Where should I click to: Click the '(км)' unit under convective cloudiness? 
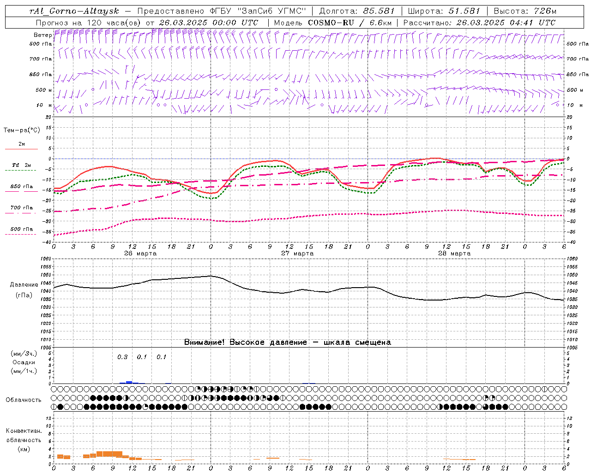pos(24,449)
